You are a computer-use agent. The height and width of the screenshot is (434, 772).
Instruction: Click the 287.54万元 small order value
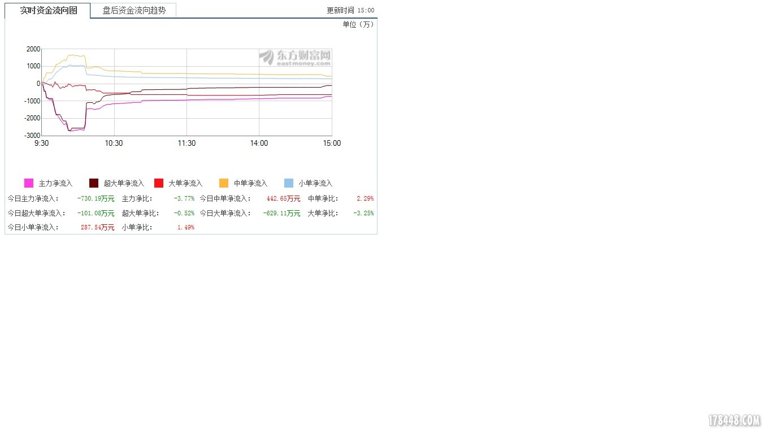[x=97, y=228]
